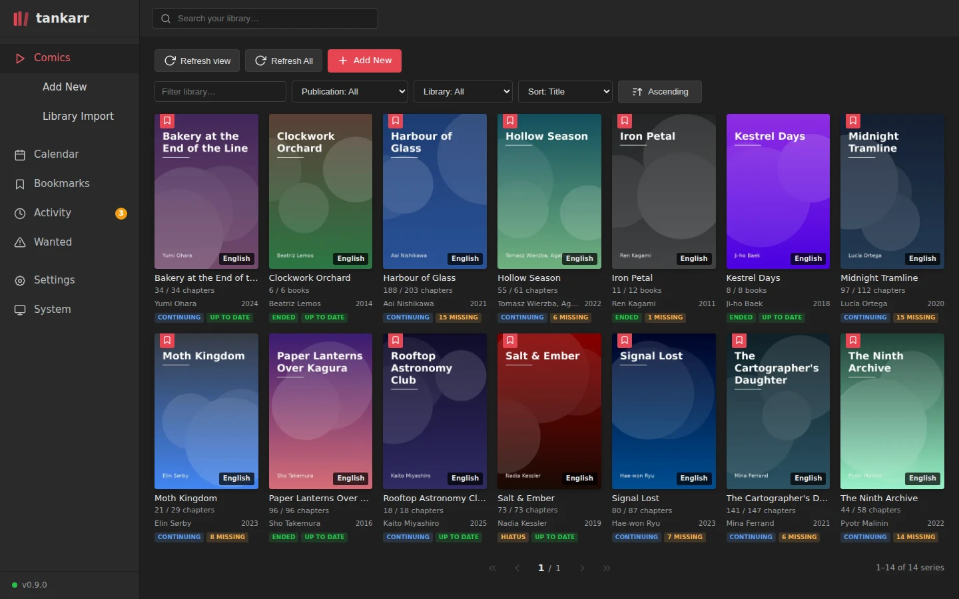Open the Comics section in sidebar

coord(69,58)
